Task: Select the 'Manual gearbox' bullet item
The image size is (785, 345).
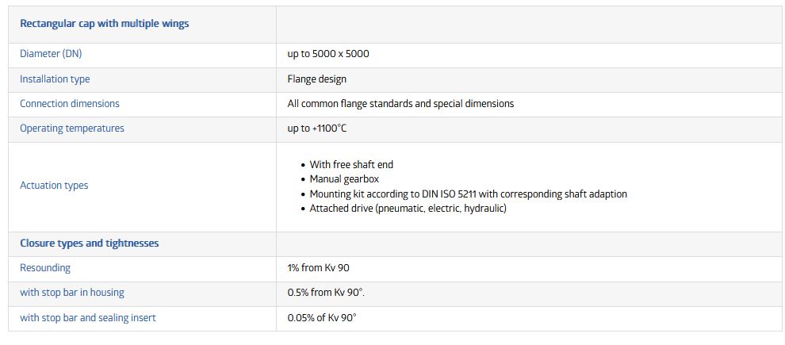Action: (344, 179)
